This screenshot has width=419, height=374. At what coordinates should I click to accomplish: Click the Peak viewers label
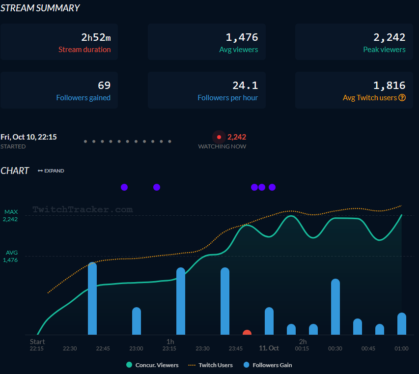coord(384,50)
